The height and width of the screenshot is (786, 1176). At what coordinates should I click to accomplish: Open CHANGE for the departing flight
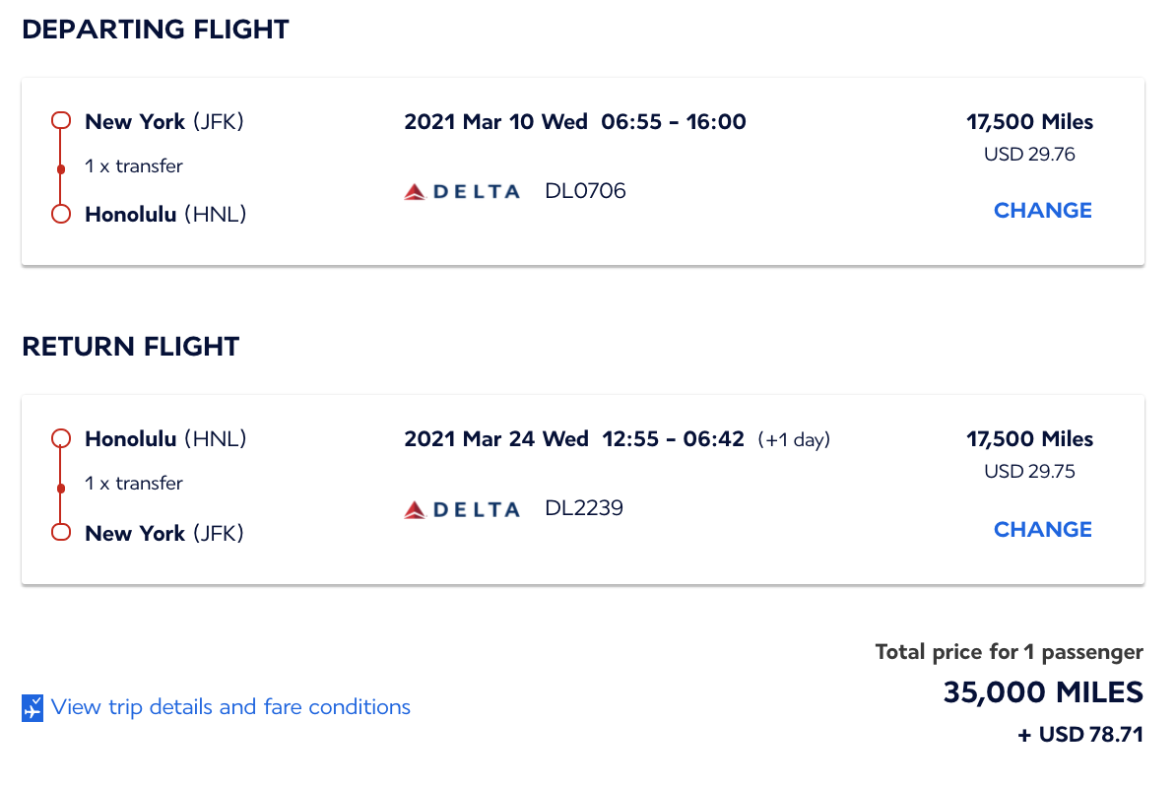point(1042,210)
